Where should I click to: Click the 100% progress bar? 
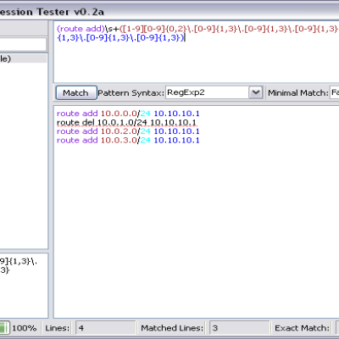[x=4, y=328]
